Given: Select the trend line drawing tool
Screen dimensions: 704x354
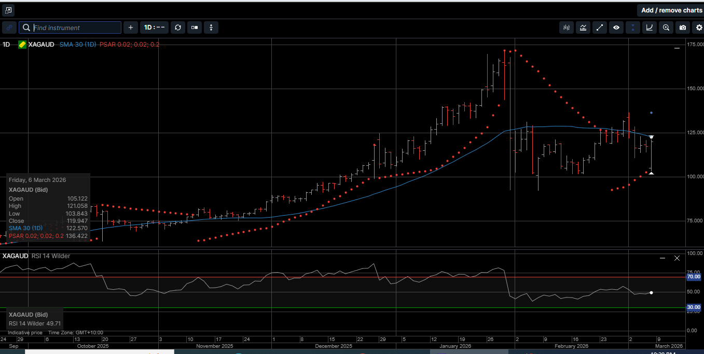Looking at the screenshot, I should [600, 27].
